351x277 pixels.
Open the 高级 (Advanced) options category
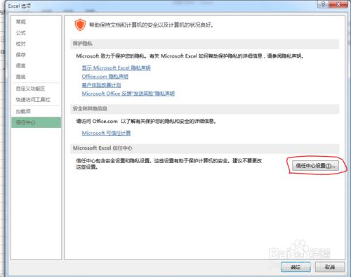[x=20, y=77]
